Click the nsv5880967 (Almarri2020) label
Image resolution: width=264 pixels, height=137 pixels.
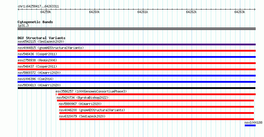click(80, 104)
